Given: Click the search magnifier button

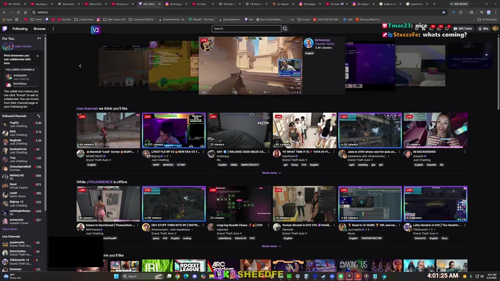Looking at the screenshot, I should click(285, 28).
